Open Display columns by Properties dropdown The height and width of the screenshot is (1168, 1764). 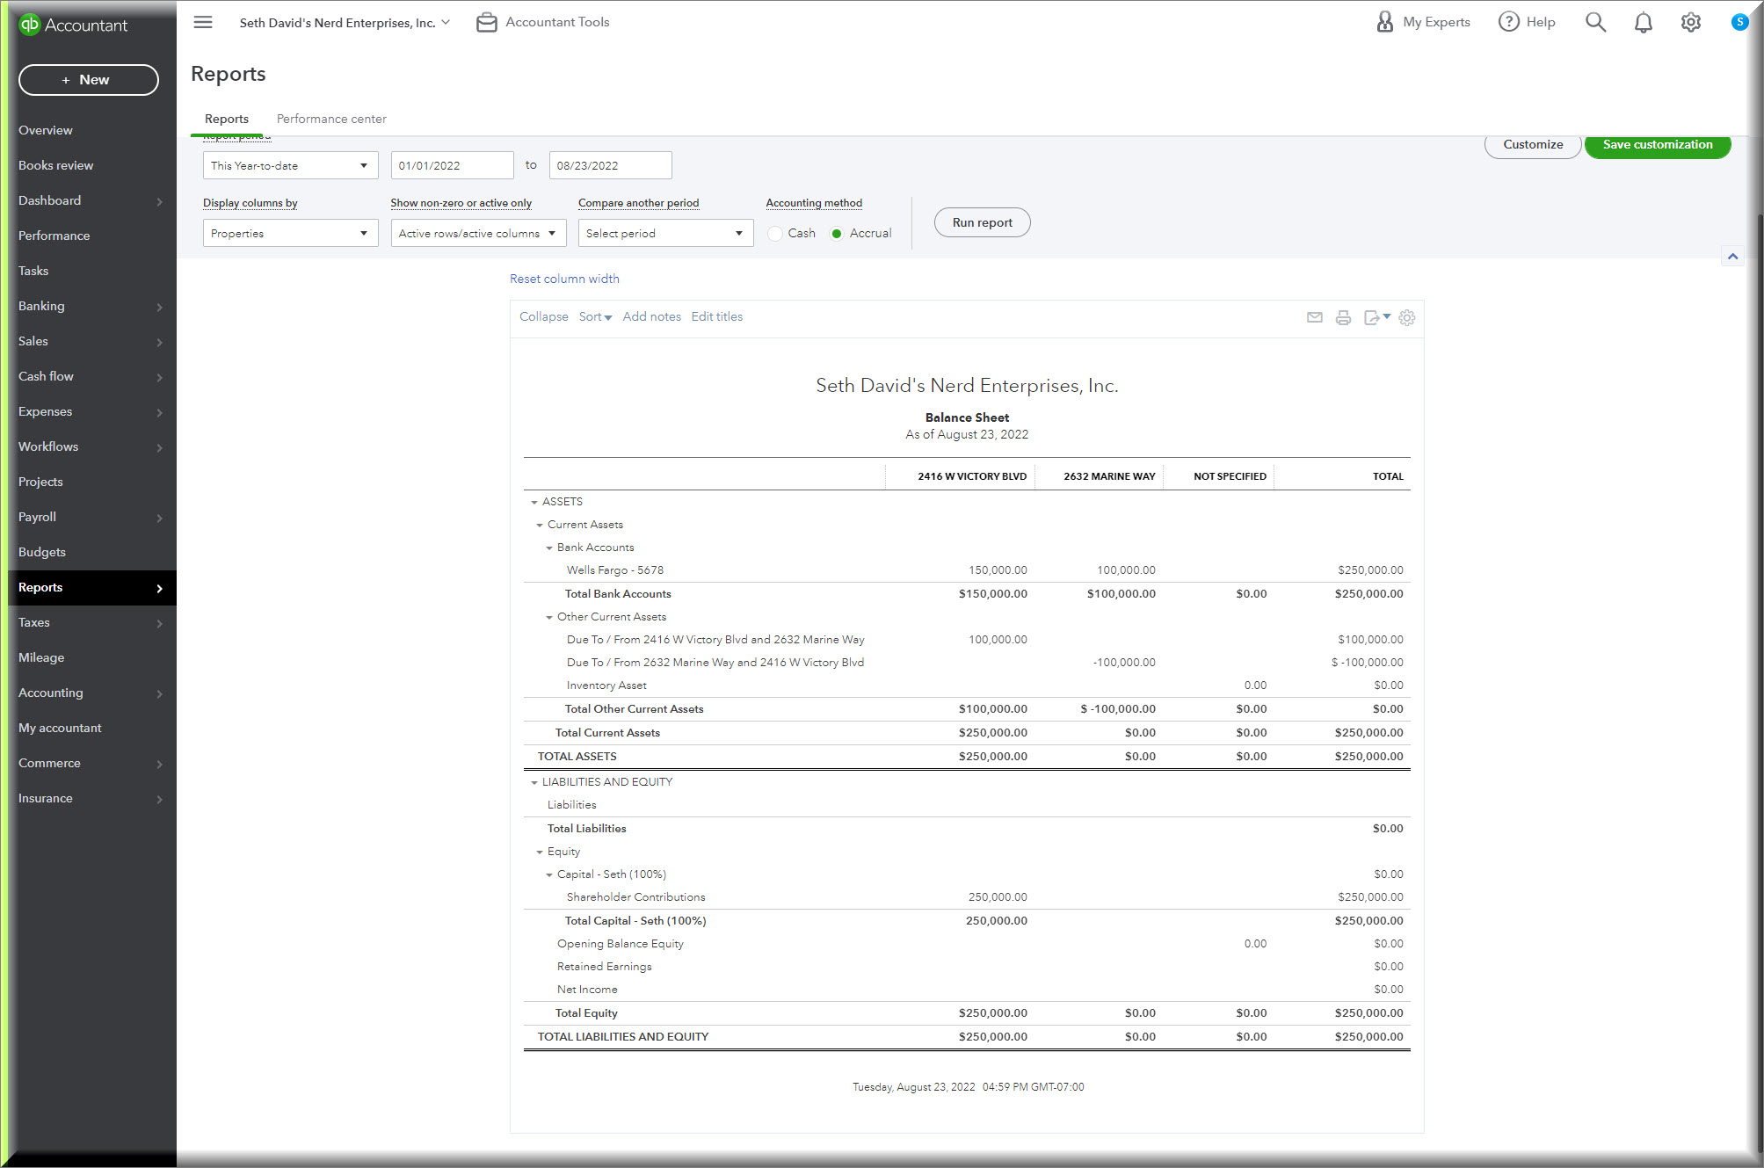click(290, 233)
